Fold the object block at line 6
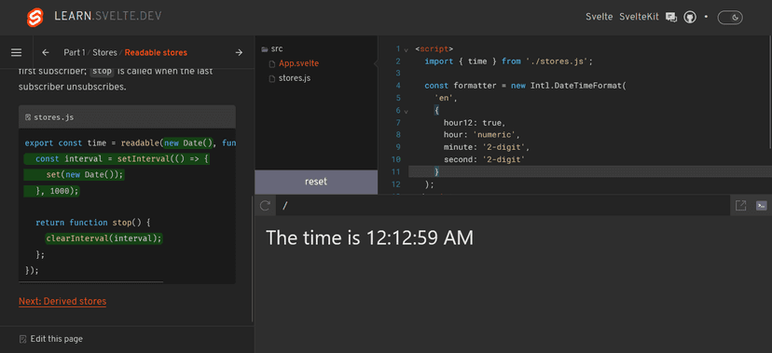 [x=407, y=111]
